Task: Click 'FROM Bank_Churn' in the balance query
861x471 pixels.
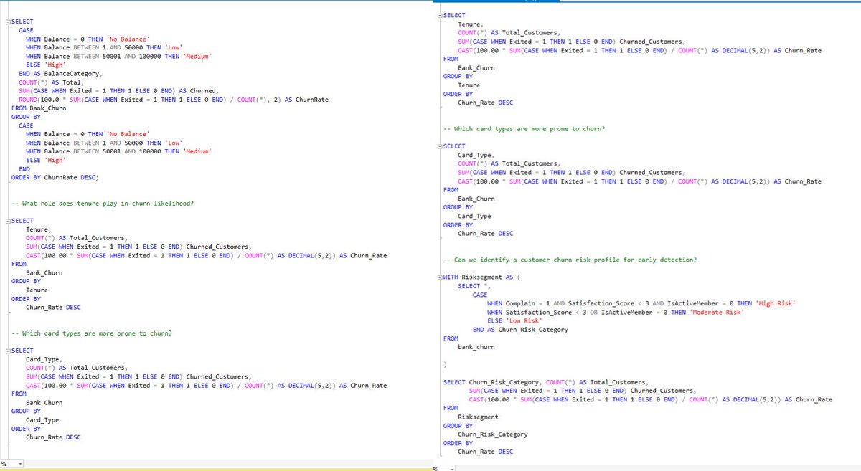Action: click(x=37, y=108)
